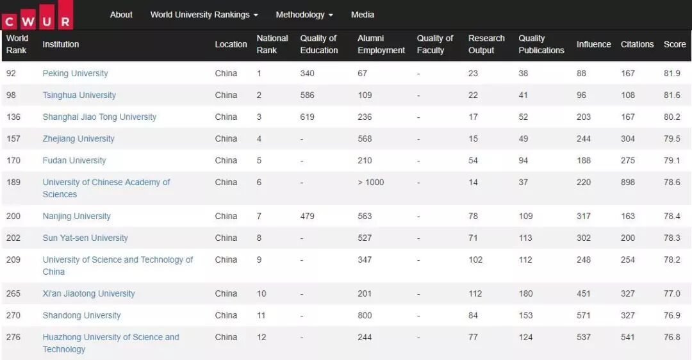Select world rank 209
Screen dimensions: 692x360
pyautogui.click(x=13, y=260)
